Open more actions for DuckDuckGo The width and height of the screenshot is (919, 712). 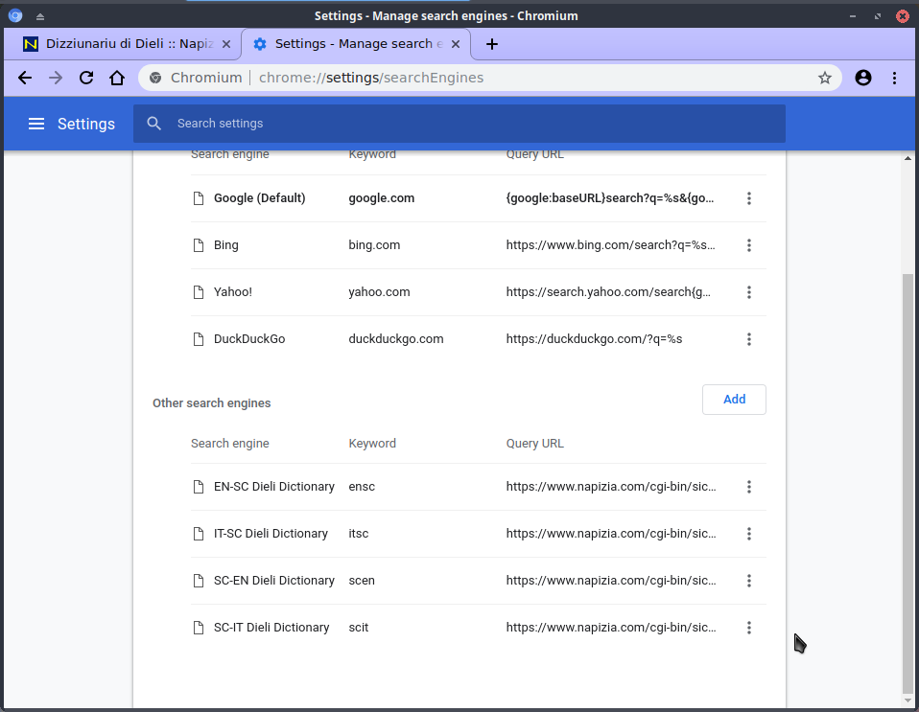749,339
